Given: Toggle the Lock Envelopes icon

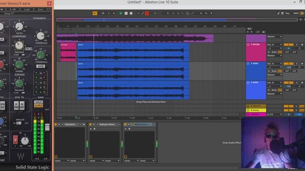Looking at the screenshot, I should (x=264, y=32).
